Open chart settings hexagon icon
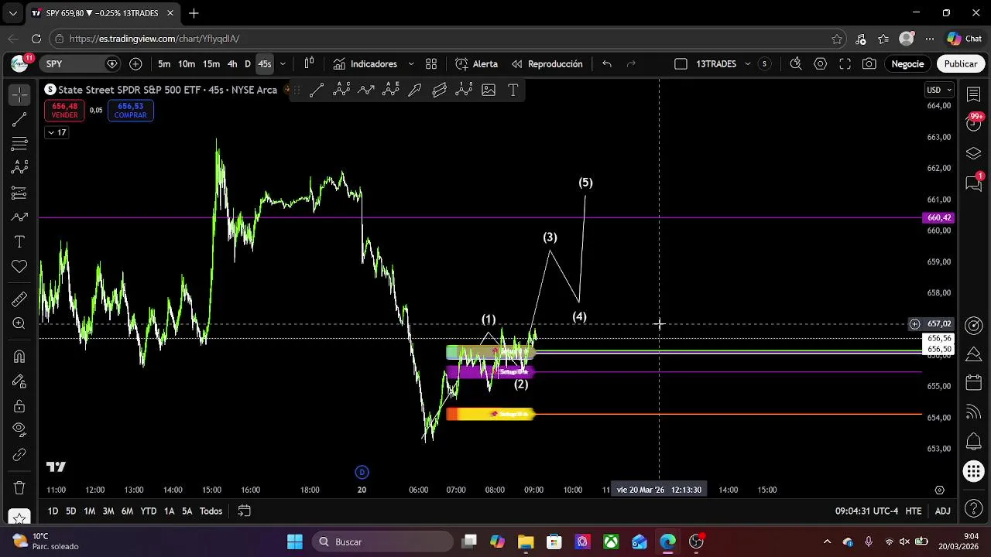 click(x=820, y=64)
